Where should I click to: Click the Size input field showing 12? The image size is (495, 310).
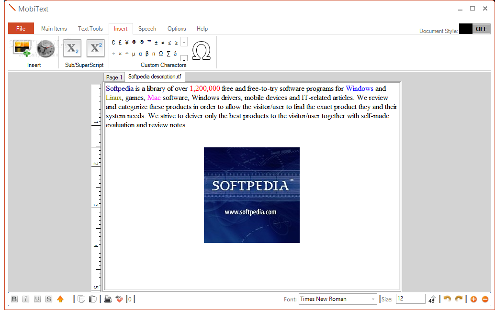[x=411, y=299]
